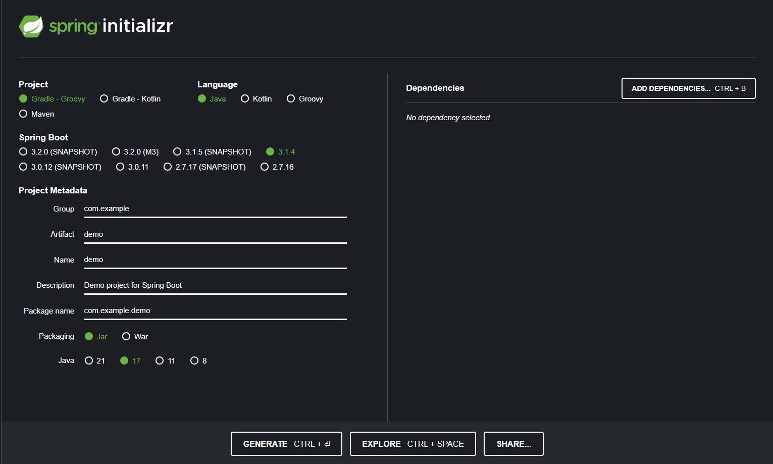
Task: Click the "No dependency selected" text
Action: pos(448,118)
